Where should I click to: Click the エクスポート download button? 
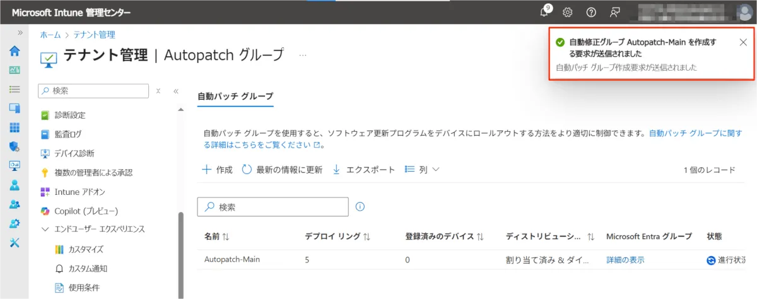tap(363, 170)
